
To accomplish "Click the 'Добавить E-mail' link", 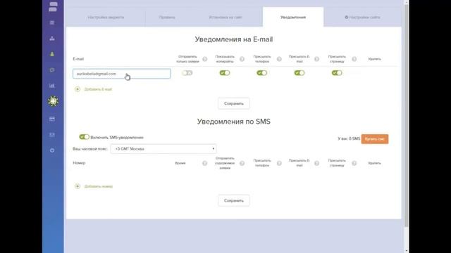I will click(x=98, y=89).
